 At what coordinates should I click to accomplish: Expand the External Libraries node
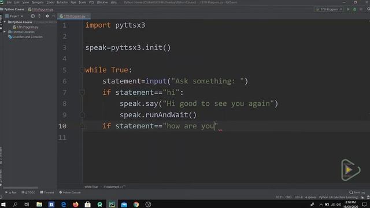tap(5, 32)
